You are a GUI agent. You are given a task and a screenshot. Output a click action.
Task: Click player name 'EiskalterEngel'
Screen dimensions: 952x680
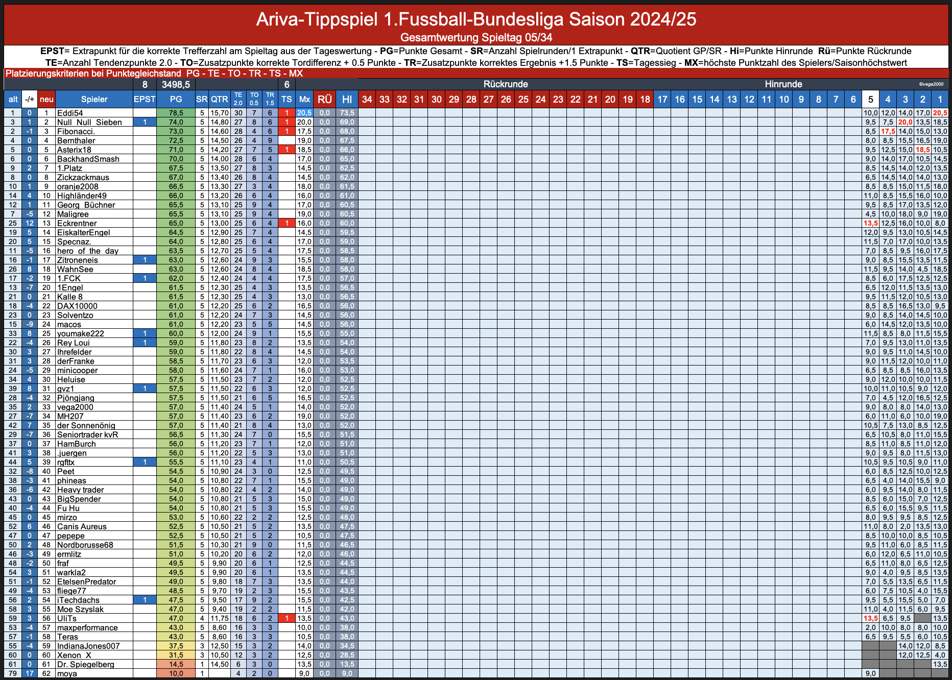(x=83, y=232)
